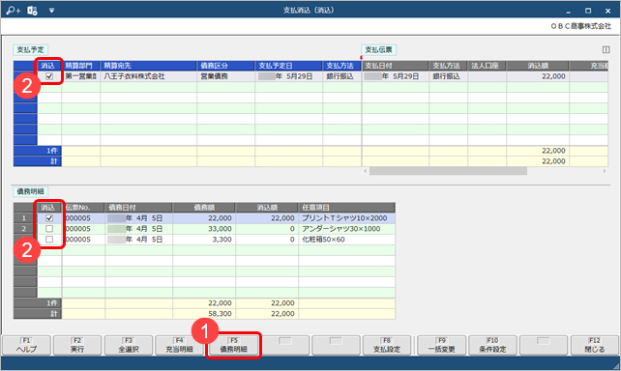This screenshot has width=621, height=371.
Task: Click the 債務明細 section label
Action: [x=31, y=191]
